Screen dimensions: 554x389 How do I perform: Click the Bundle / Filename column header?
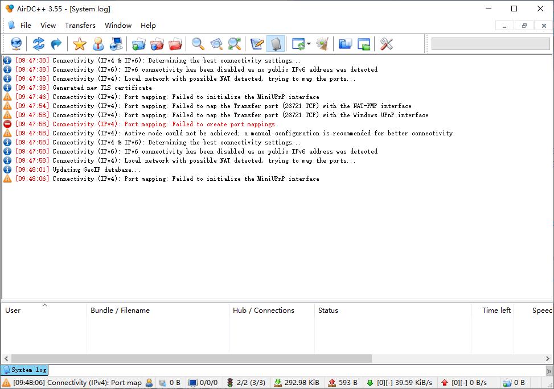click(x=120, y=311)
